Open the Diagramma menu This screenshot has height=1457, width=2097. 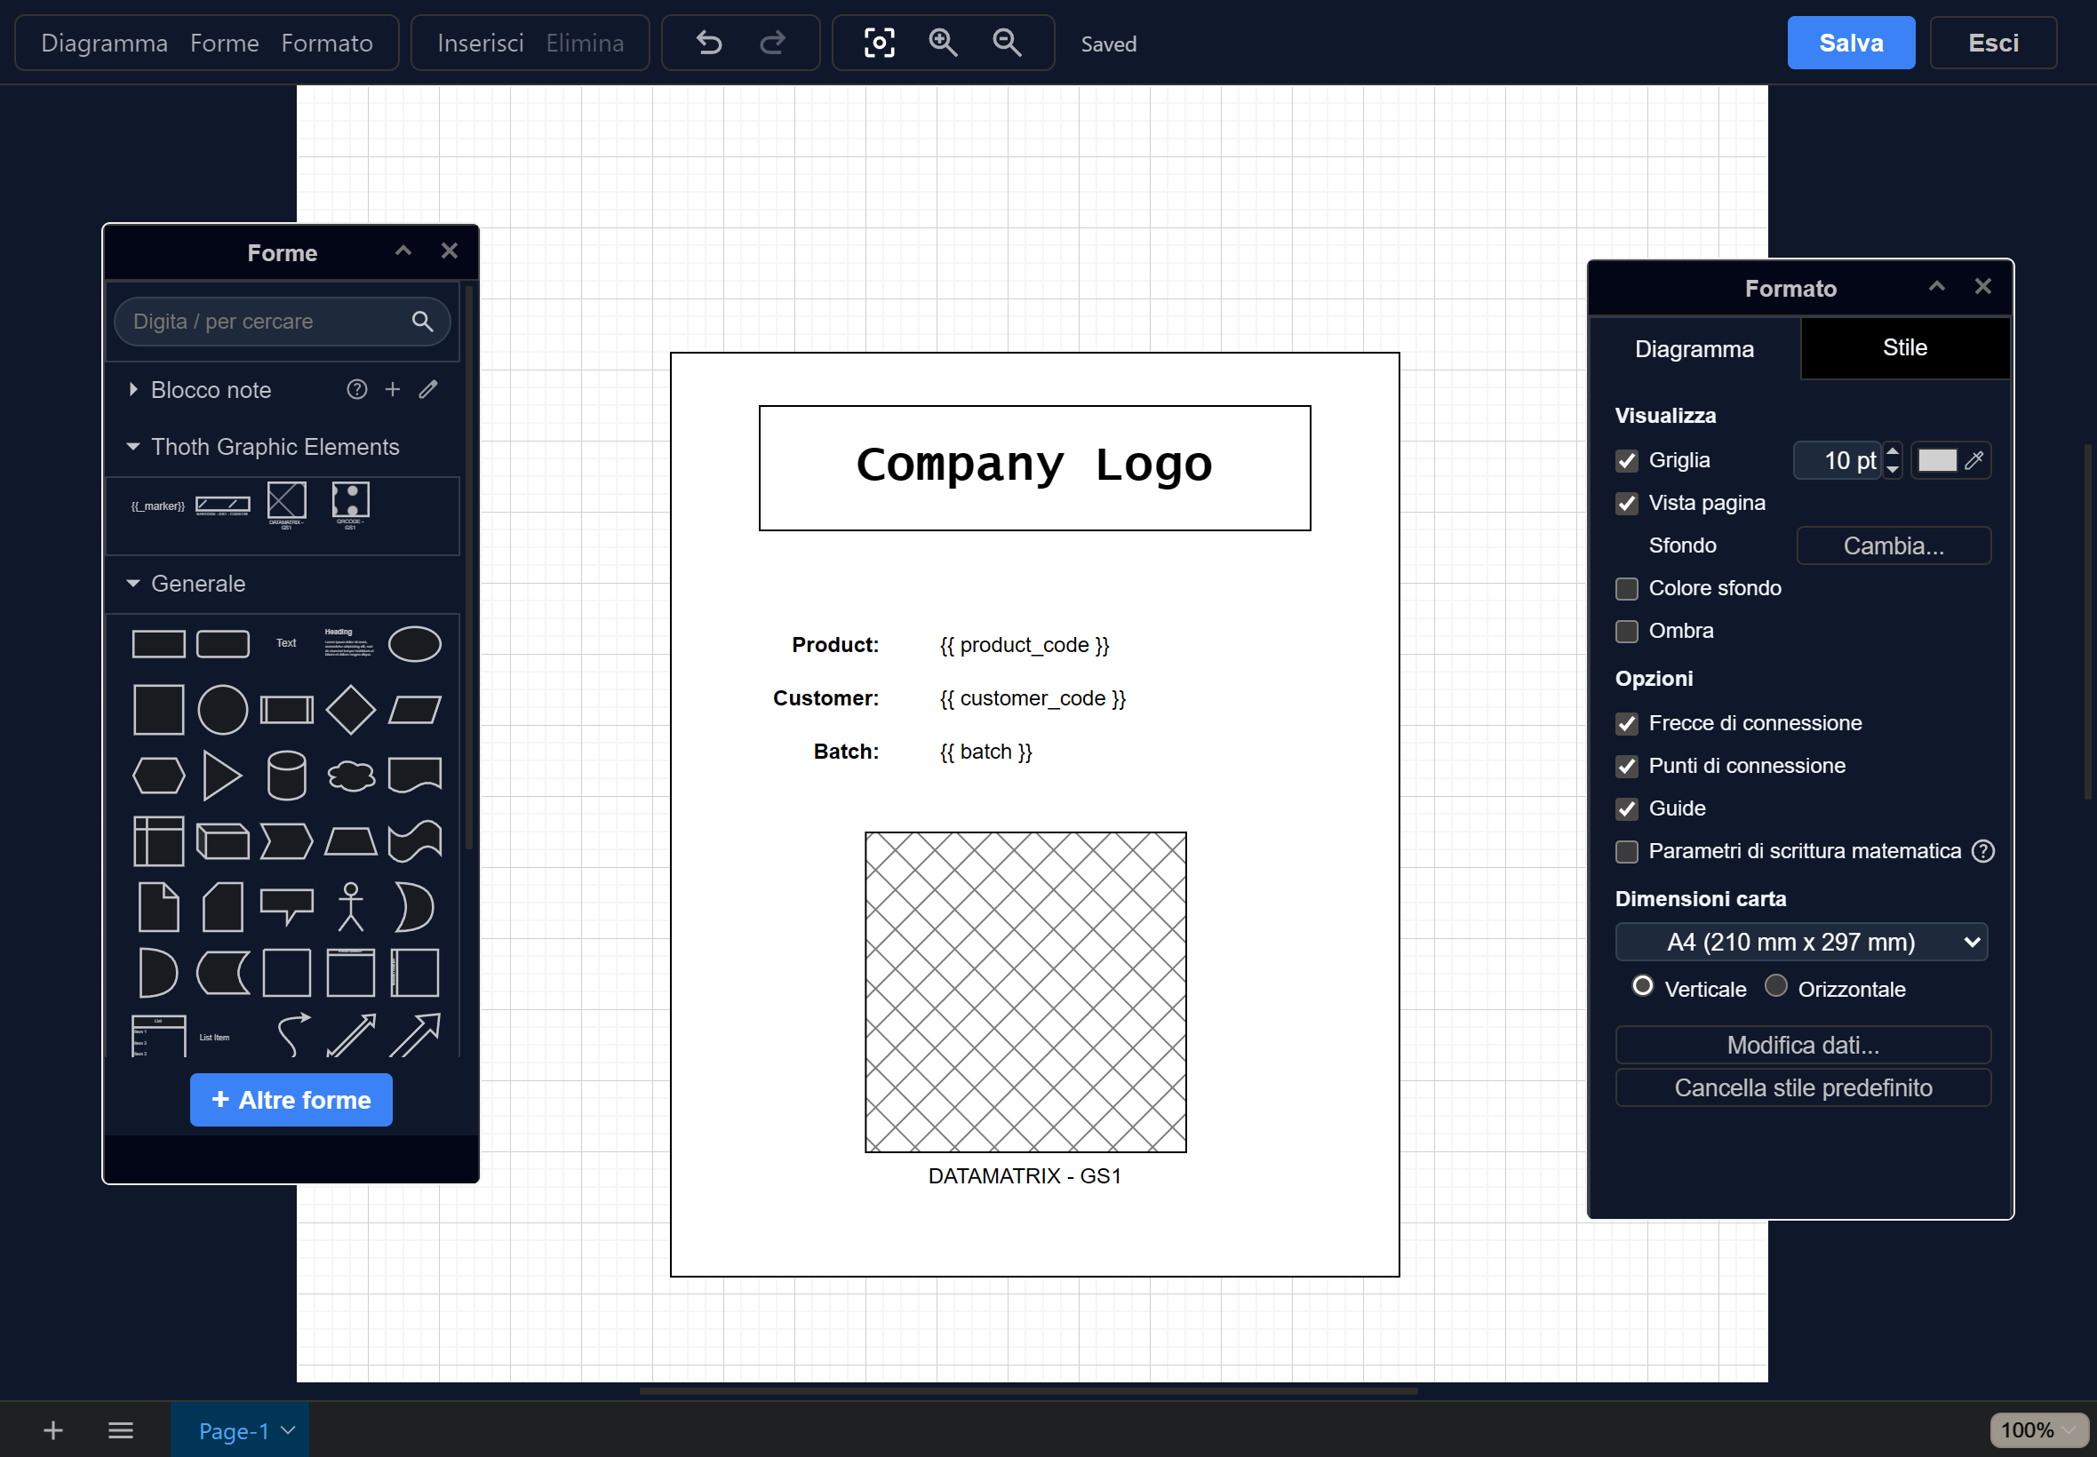pyautogui.click(x=104, y=43)
